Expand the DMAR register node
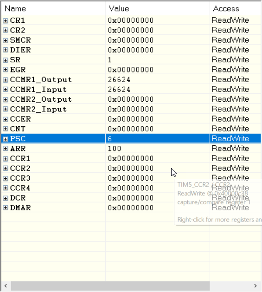This screenshot has height=292, width=262. (x=6, y=208)
